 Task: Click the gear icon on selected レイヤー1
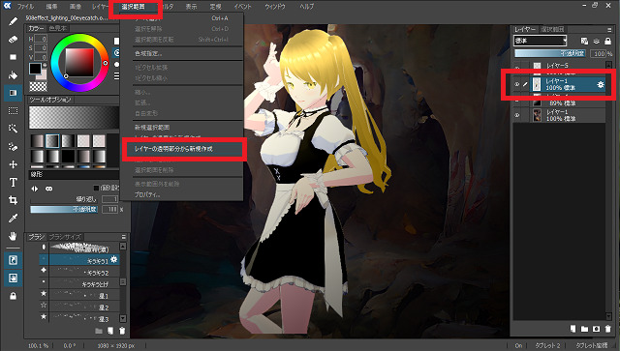pos(601,84)
